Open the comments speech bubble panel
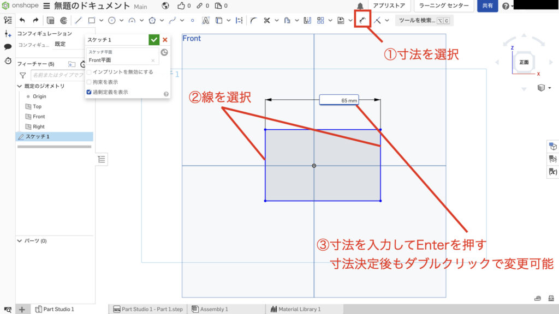This screenshot has height=314, width=559. [8, 47]
